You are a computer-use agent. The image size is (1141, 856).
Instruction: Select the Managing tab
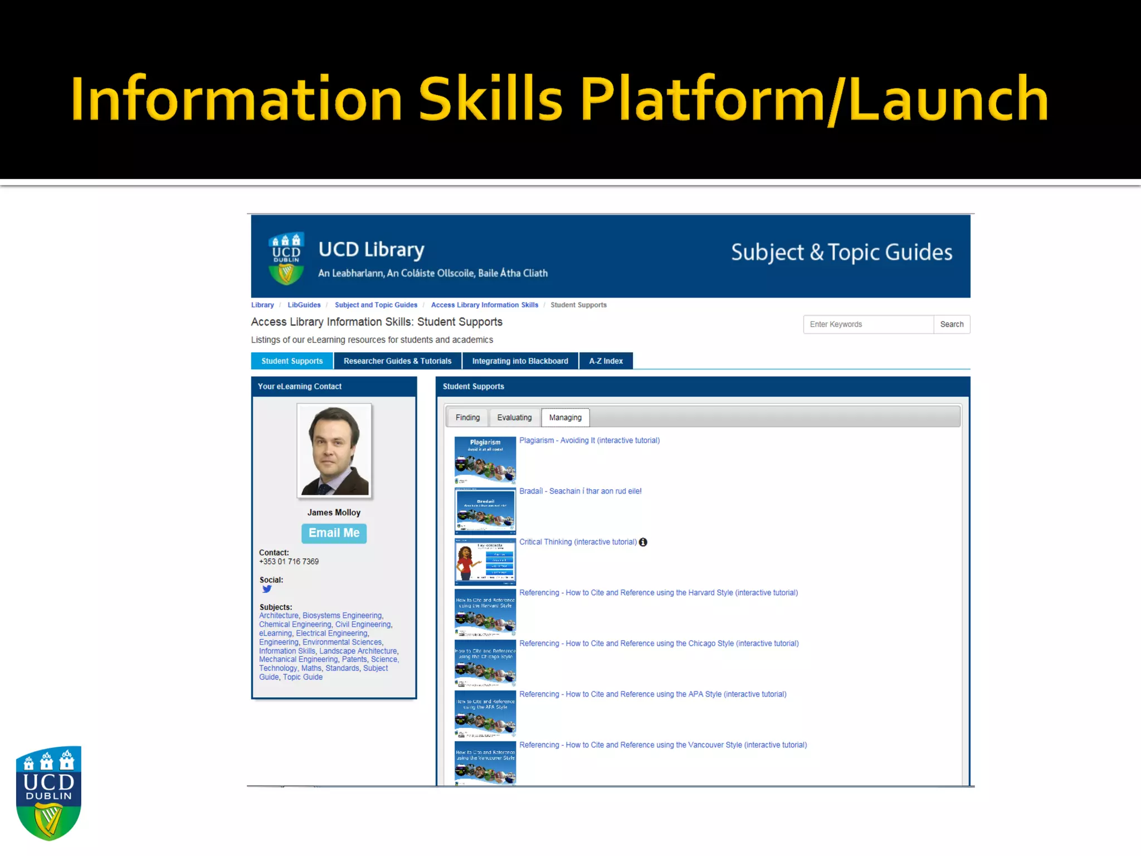coord(565,417)
